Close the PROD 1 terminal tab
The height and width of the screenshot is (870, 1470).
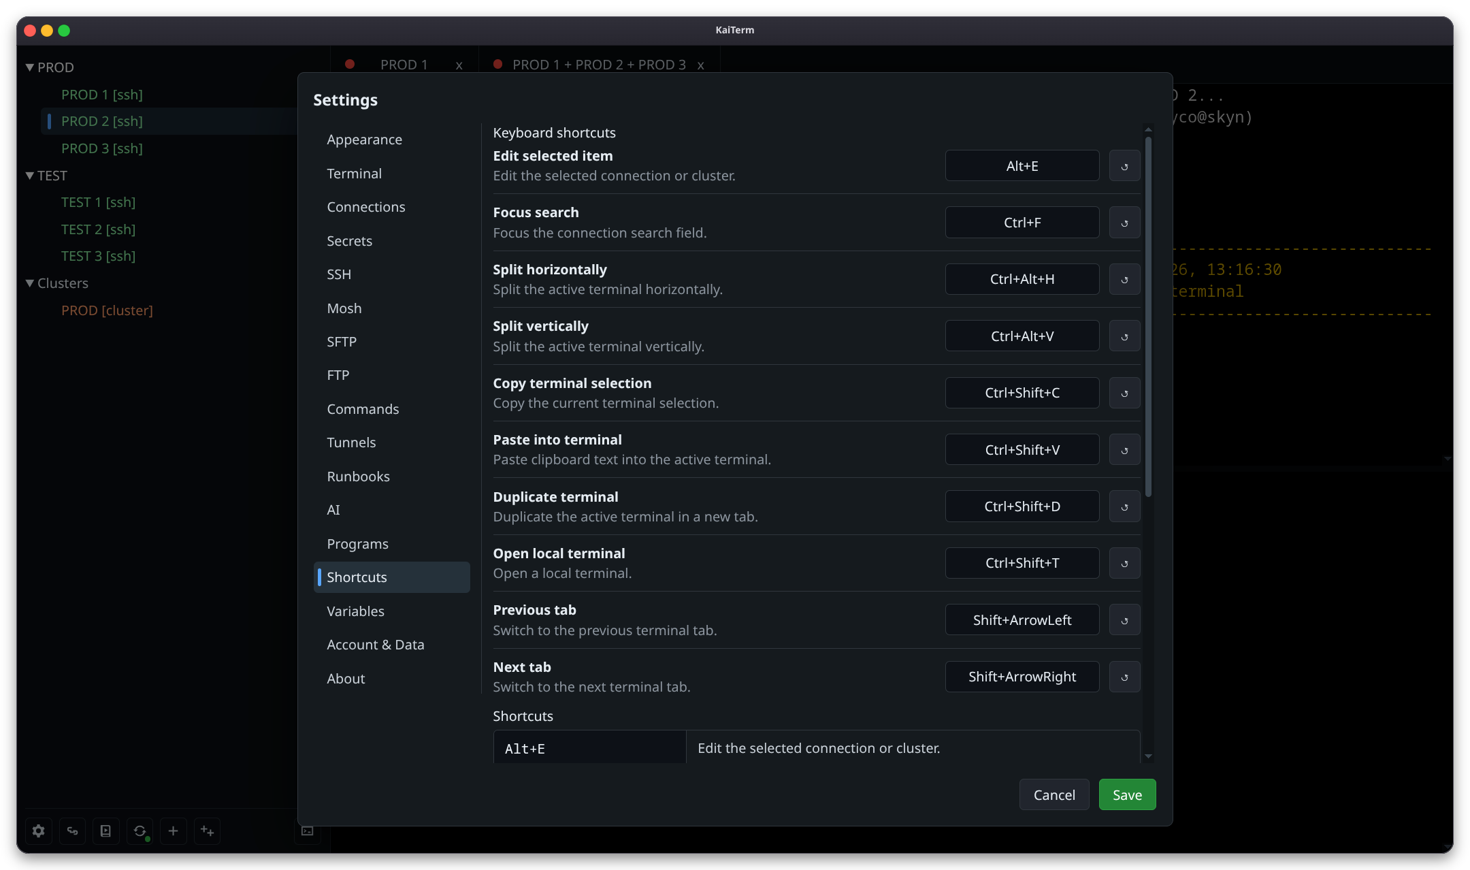459,65
